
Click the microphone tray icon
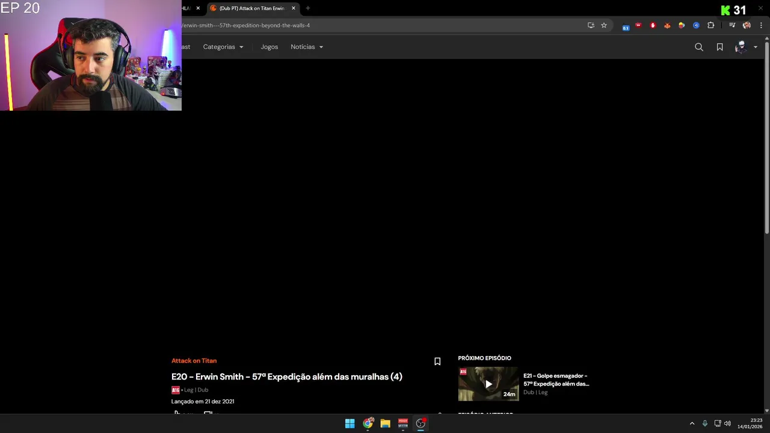[x=705, y=423]
